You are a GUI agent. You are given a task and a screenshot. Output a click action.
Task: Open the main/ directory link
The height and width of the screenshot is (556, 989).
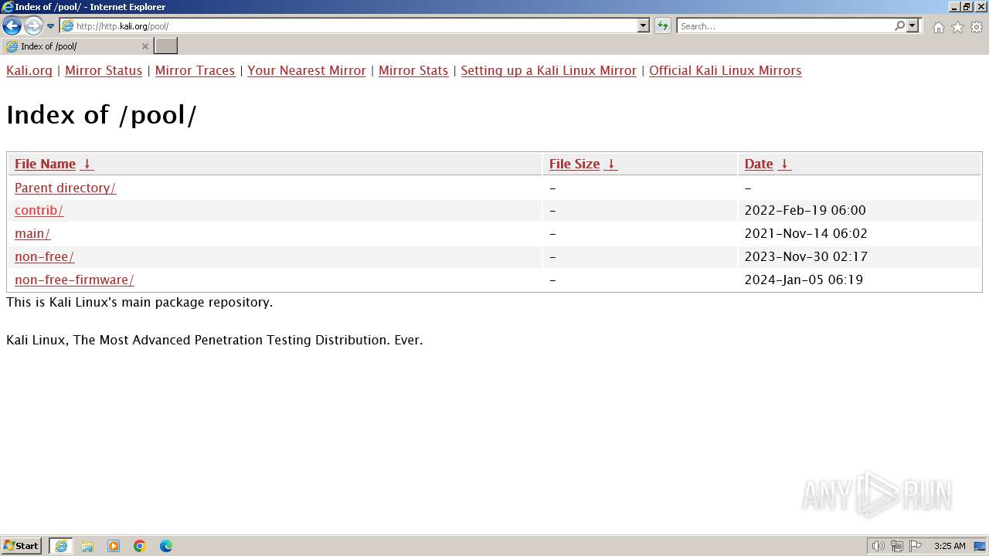tap(32, 233)
